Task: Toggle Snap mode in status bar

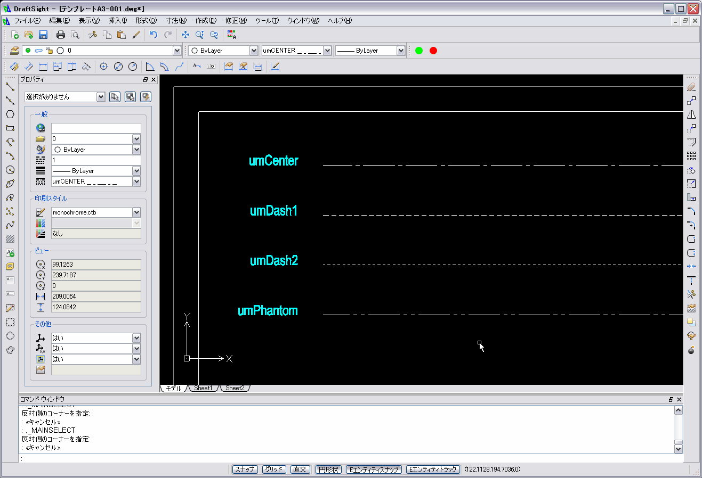Action: coord(245,469)
